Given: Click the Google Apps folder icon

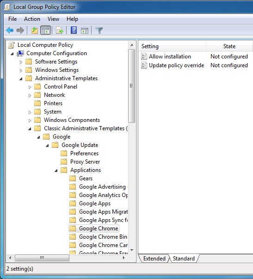Looking at the screenshot, I should pyautogui.click(x=73, y=203).
